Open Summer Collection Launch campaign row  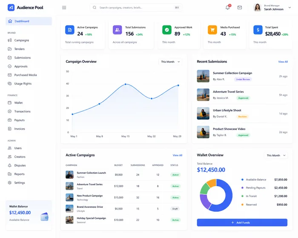[x=124, y=175]
